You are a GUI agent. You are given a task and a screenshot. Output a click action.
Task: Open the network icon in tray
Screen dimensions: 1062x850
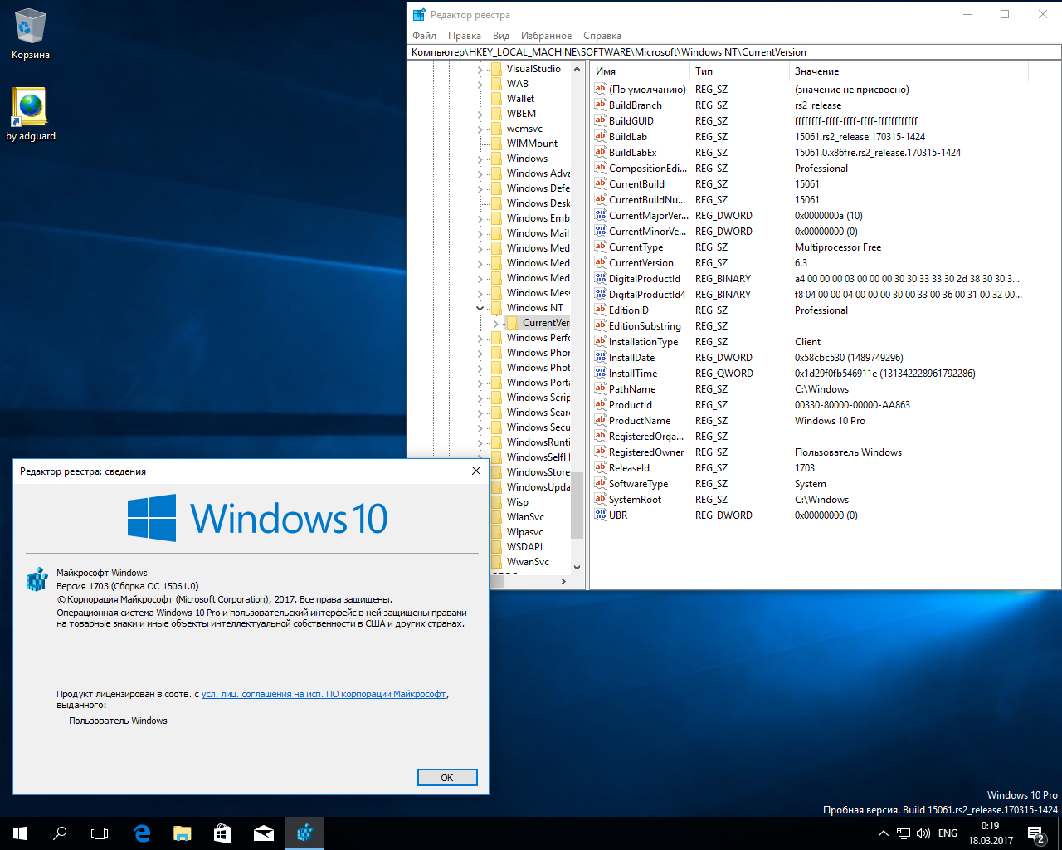pos(904,833)
